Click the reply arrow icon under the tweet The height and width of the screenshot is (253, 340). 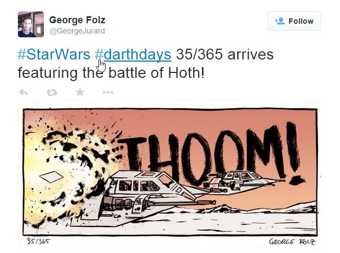(x=23, y=92)
